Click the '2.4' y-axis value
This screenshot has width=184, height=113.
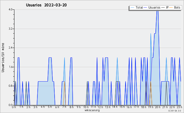[10, 48]
